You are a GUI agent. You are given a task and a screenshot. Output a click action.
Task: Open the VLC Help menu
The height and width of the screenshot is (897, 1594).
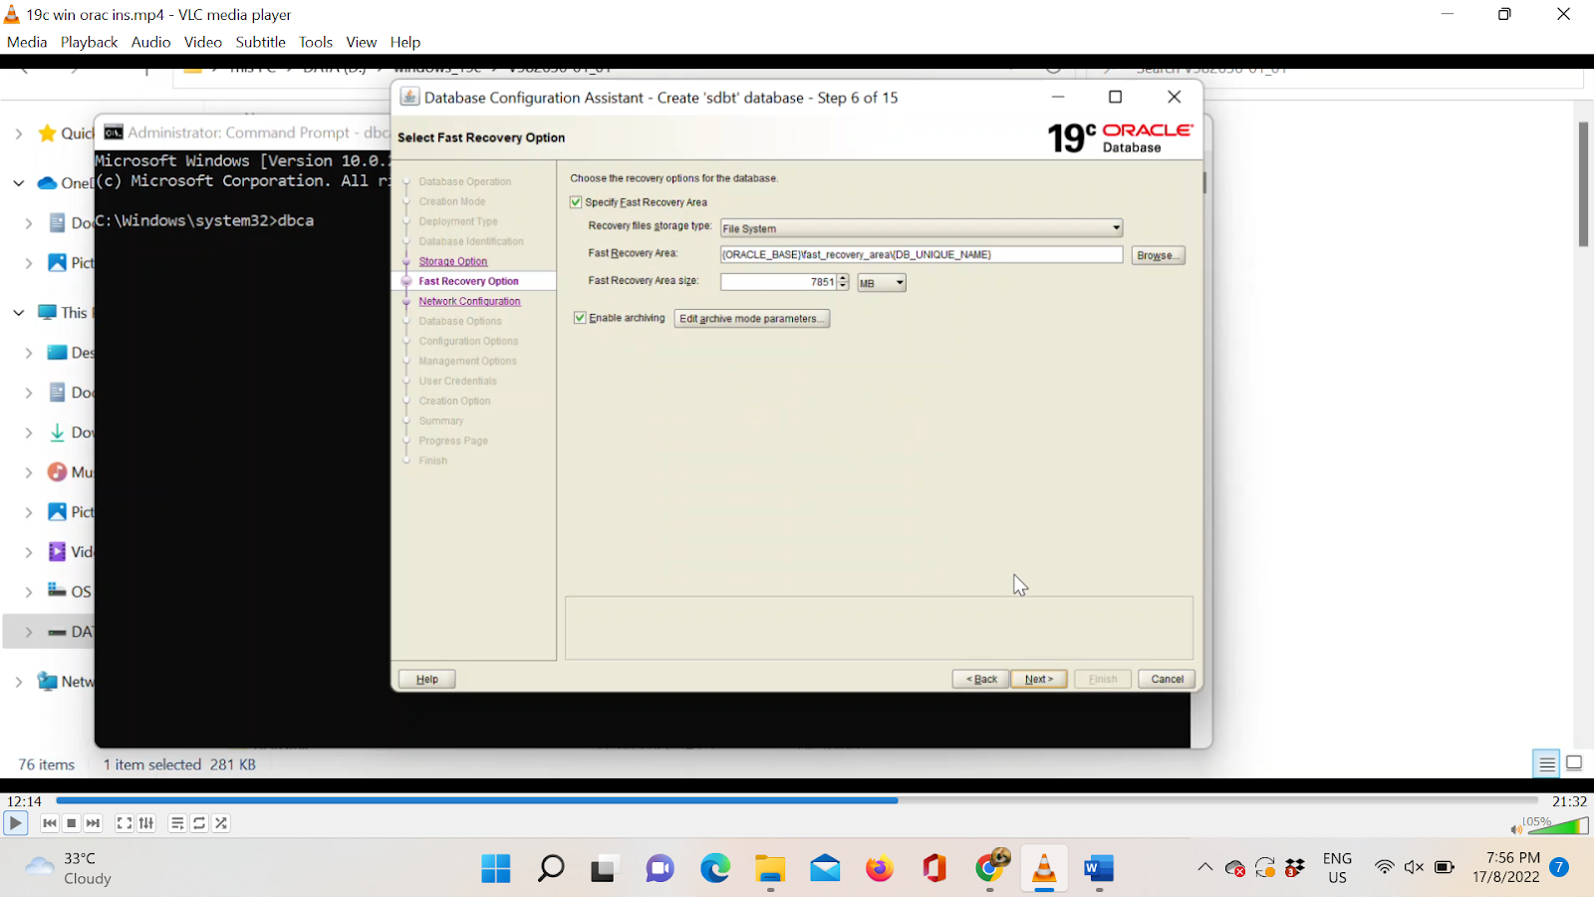[404, 42]
